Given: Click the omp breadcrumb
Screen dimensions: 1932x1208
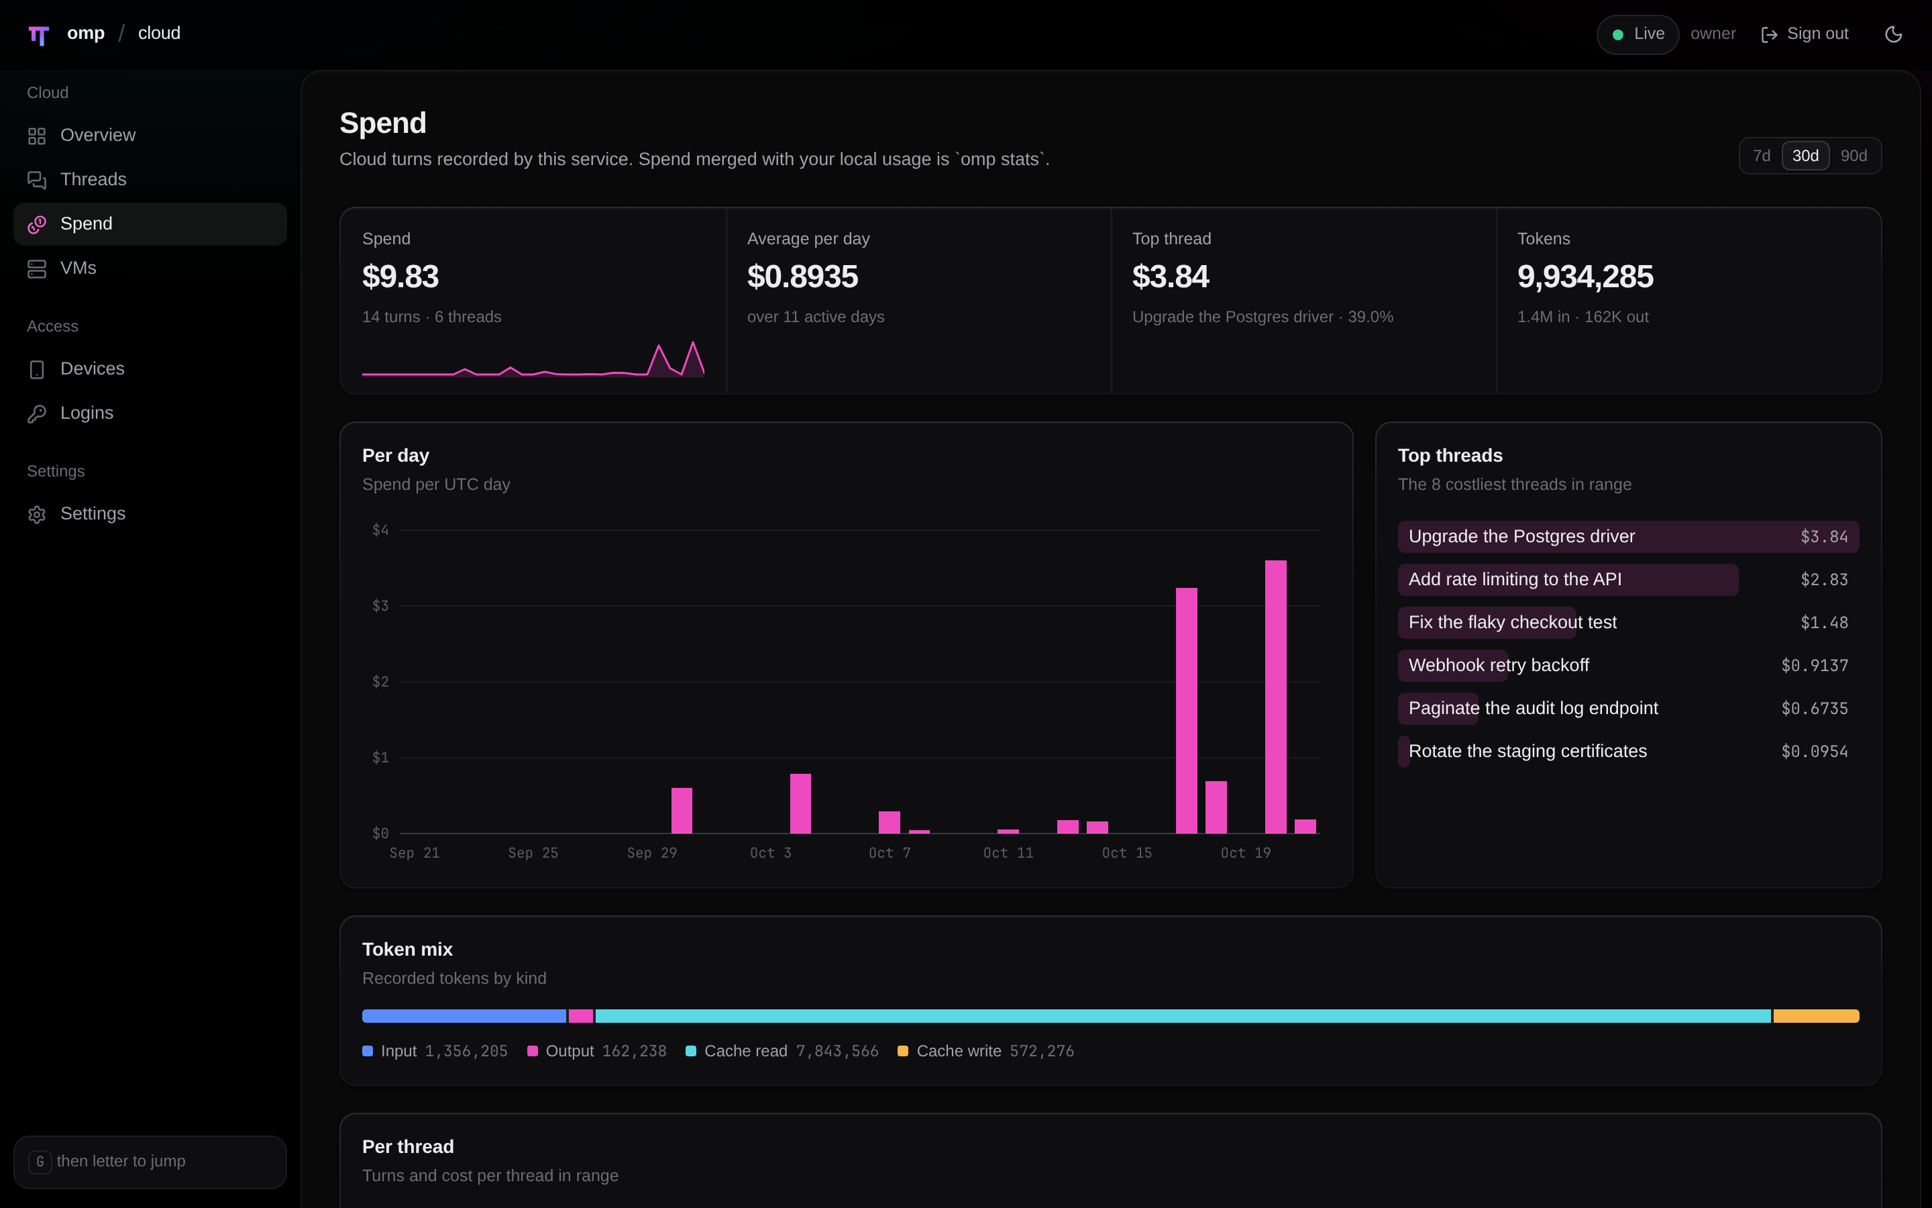Looking at the screenshot, I should (x=85, y=34).
